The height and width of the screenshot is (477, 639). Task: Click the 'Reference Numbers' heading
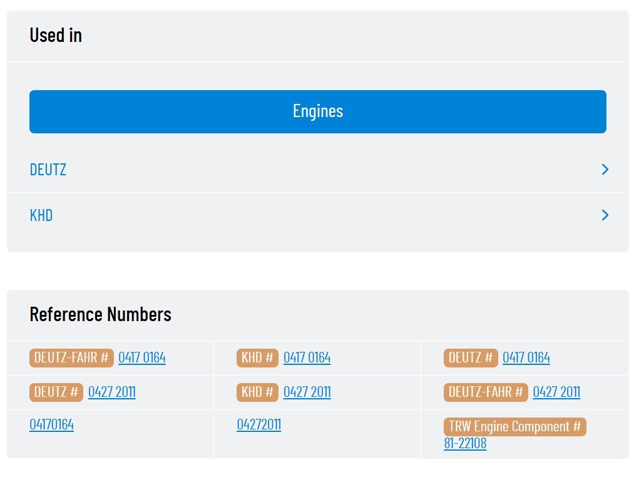[x=100, y=314]
